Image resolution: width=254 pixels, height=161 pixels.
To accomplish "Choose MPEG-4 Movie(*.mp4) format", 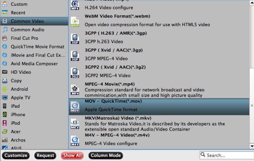I will pos(159,90).
